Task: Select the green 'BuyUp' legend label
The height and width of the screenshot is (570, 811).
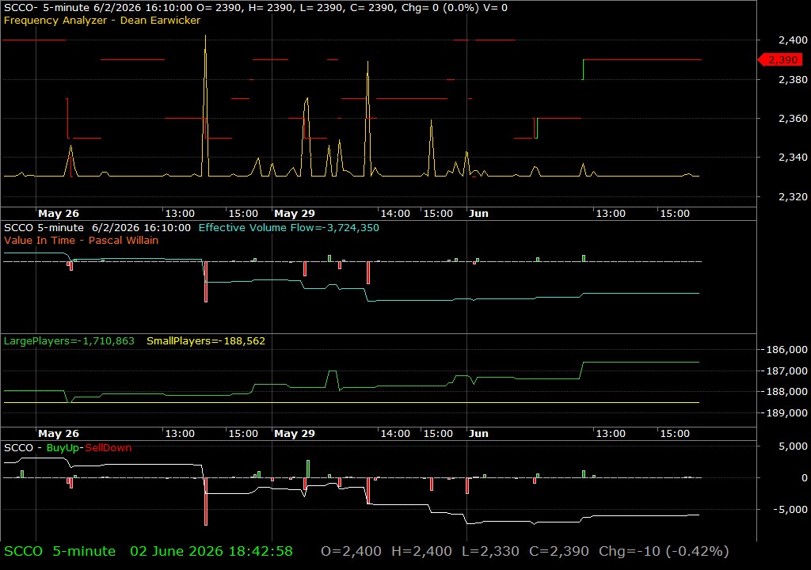Action: [63, 448]
